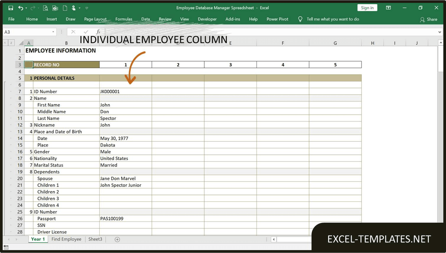The image size is (446, 253).
Task: Click the Sign in button
Action: 367,8
